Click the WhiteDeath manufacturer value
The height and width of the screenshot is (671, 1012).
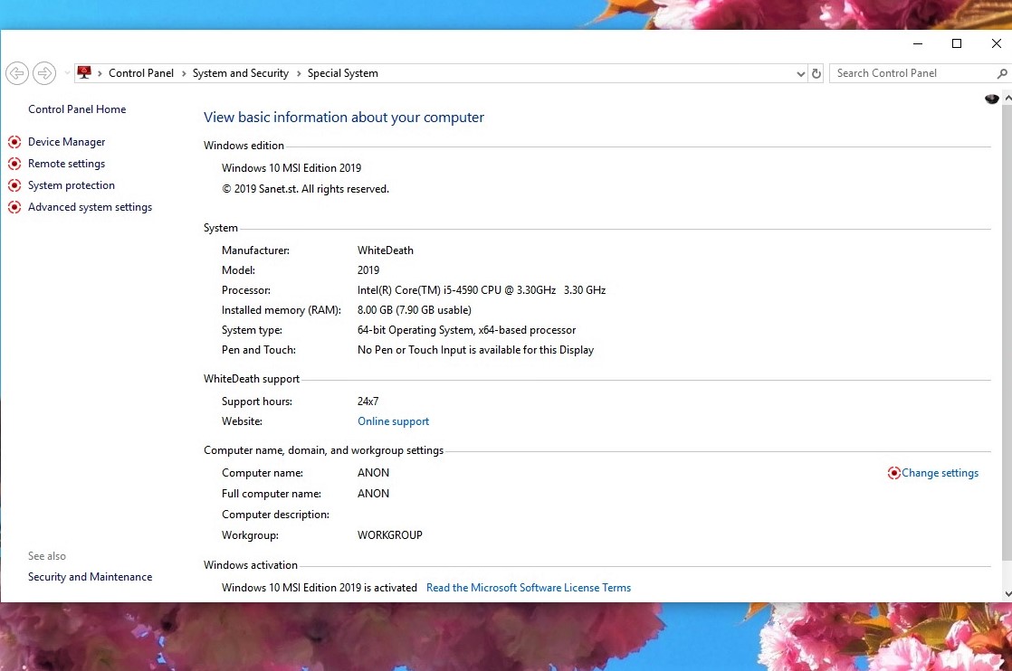coord(386,250)
